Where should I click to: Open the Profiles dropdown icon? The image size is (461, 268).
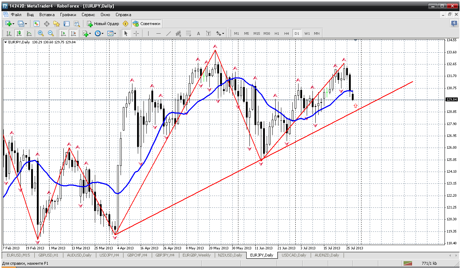coord(23,24)
